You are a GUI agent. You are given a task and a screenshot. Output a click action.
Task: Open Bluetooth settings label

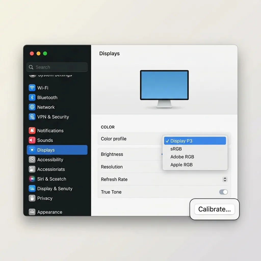(x=47, y=98)
